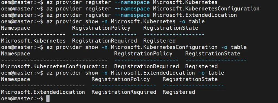This screenshot has height=103, width=278.
Task: Click the first 'RegistrationState' column header
Action: pyautogui.click(x=170, y=28)
